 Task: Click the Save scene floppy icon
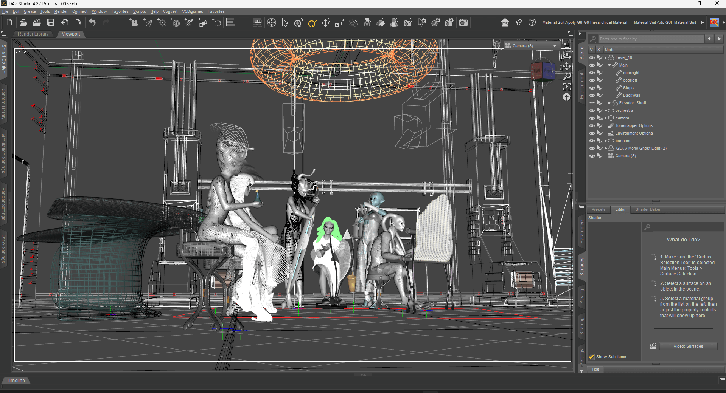click(50, 23)
